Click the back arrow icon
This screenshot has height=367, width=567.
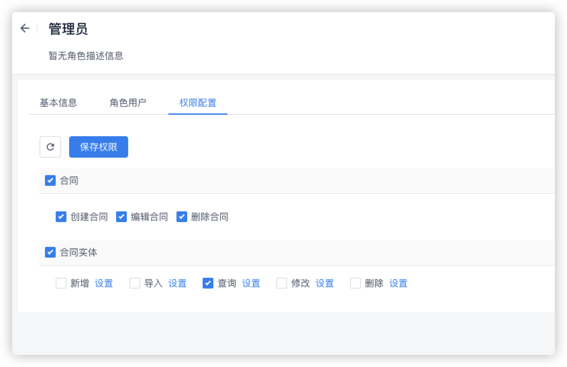coord(25,28)
